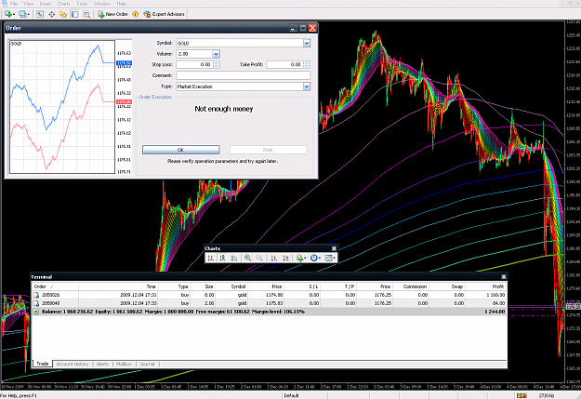The height and width of the screenshot is (399, 581).
Task: Open the Charts menu
Action: pyautogui.click(x=64, y=4)
